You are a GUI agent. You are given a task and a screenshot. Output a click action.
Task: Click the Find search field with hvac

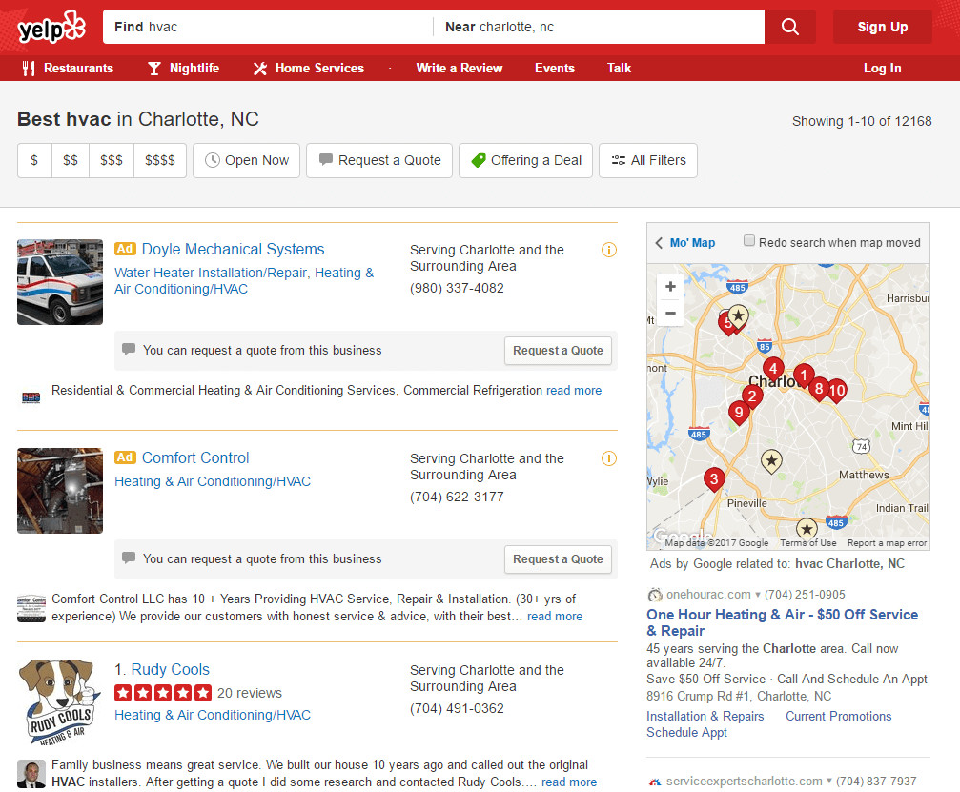(x=268, y=27)
